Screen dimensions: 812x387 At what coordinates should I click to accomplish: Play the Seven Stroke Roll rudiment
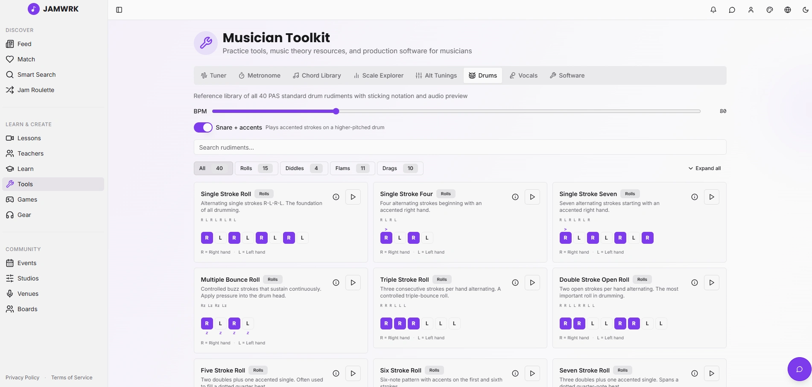[712, 373]
